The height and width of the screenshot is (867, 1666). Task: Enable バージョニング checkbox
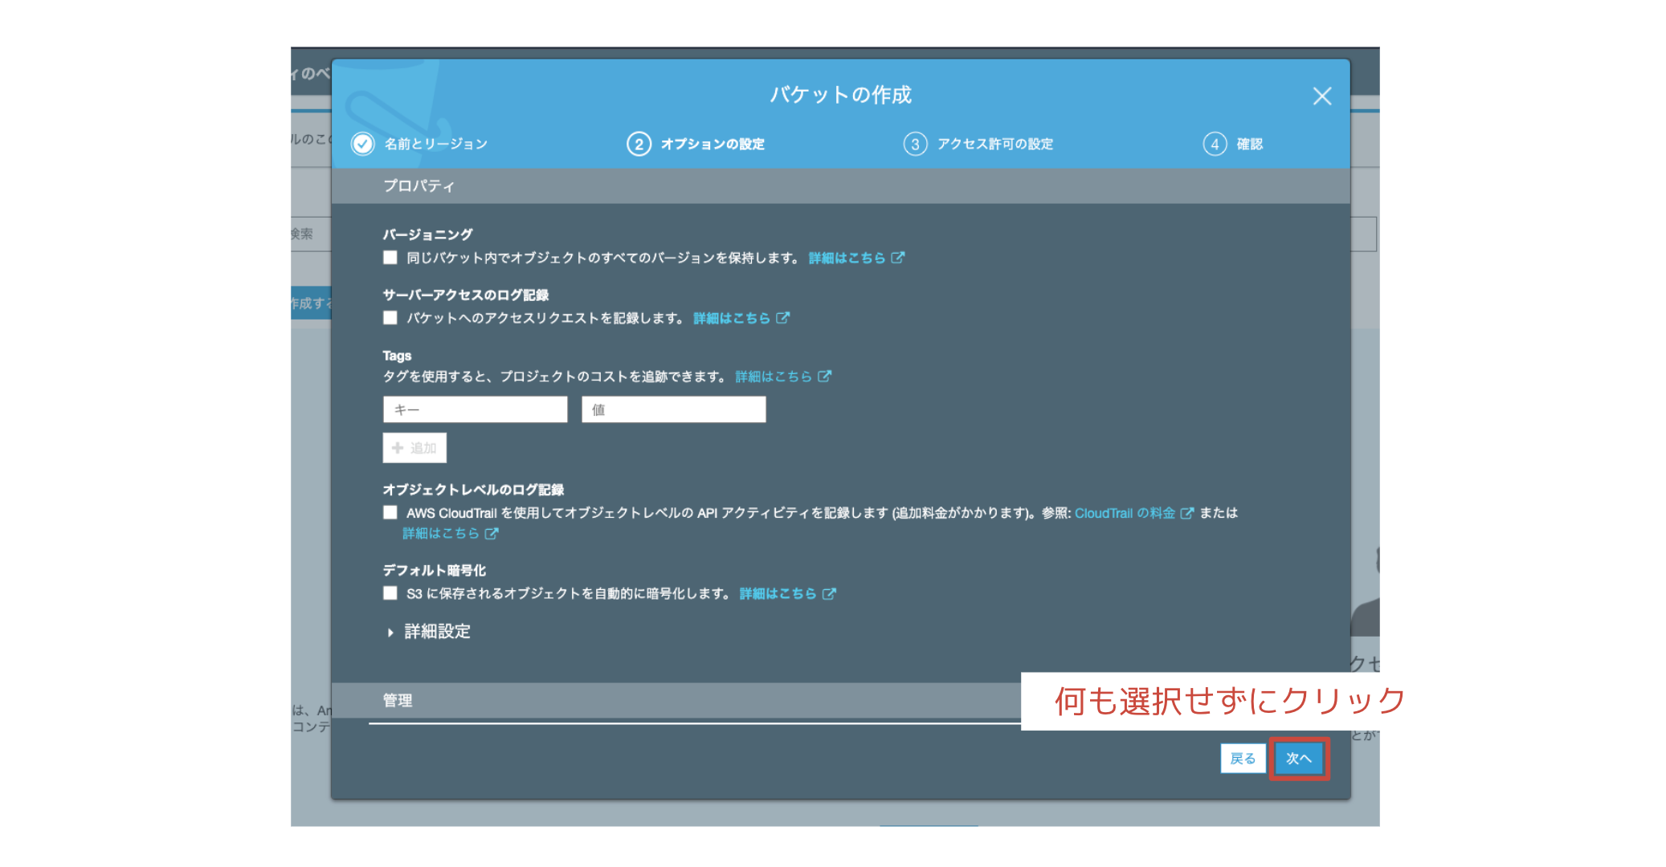(390, 258)
